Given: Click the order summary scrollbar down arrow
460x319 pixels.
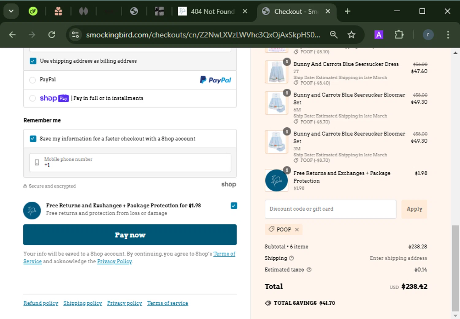Looking at the screenshot, I should tap(455, 316).
